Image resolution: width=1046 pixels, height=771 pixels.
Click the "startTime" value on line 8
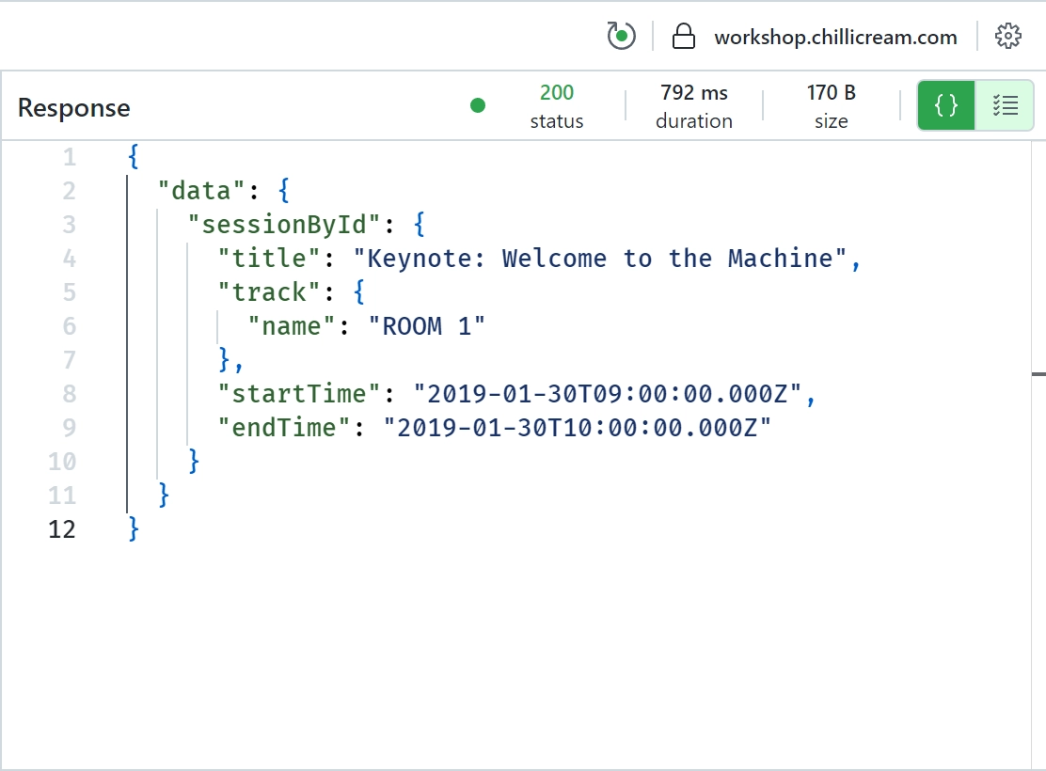tap(607, 394)
